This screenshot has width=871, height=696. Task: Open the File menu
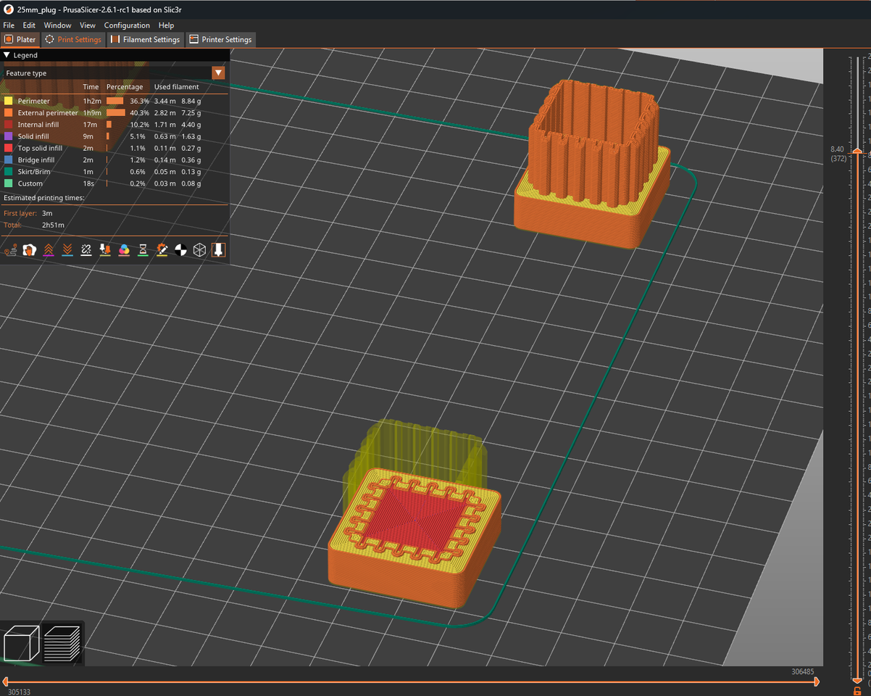[x=9, y=25]
